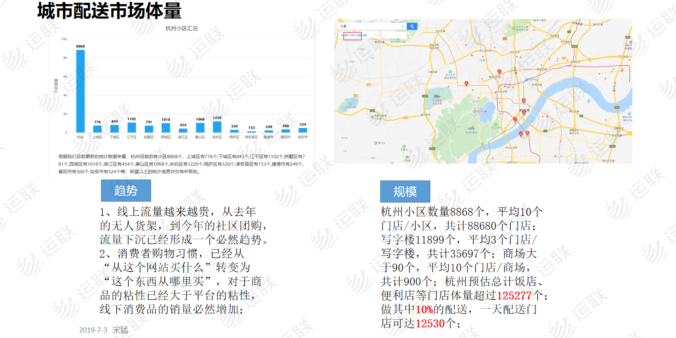Image resolution: width=676 pixels, height=338 pixels.
Task: Click the red number 12530
Action: (x=430, y=324)
